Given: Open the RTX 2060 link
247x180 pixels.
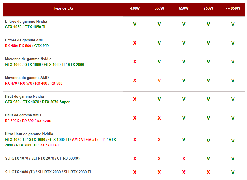Looking at the screenshot, I should click(76, 65).
